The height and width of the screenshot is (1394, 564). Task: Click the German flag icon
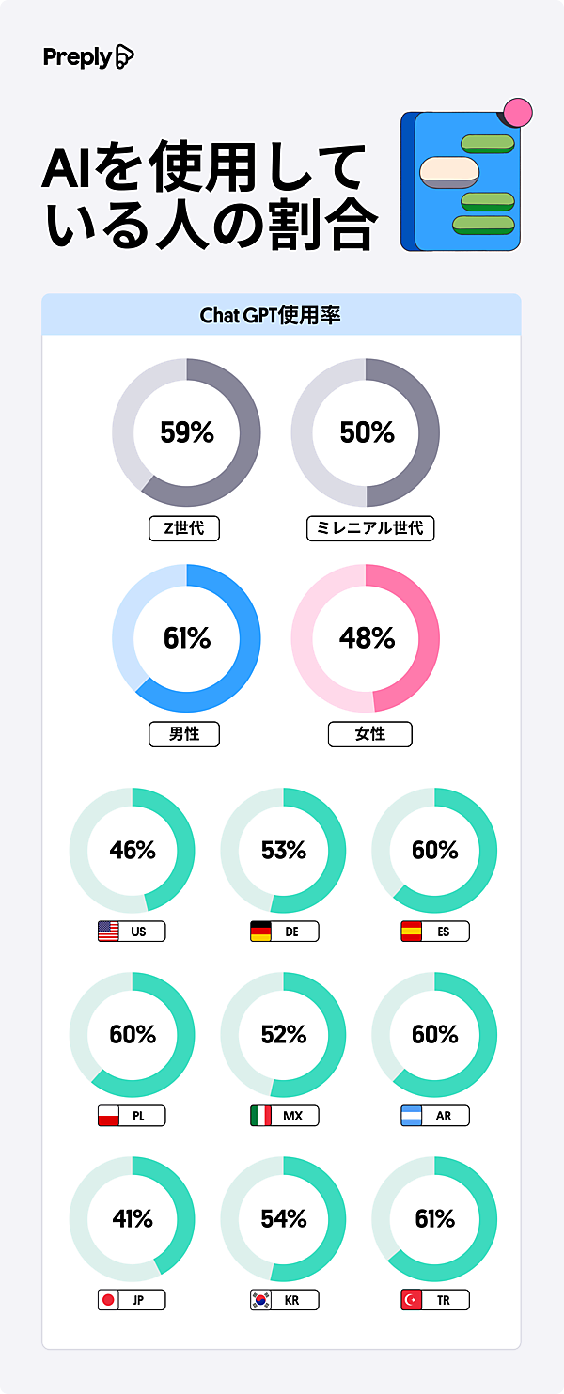click(260, 932)
